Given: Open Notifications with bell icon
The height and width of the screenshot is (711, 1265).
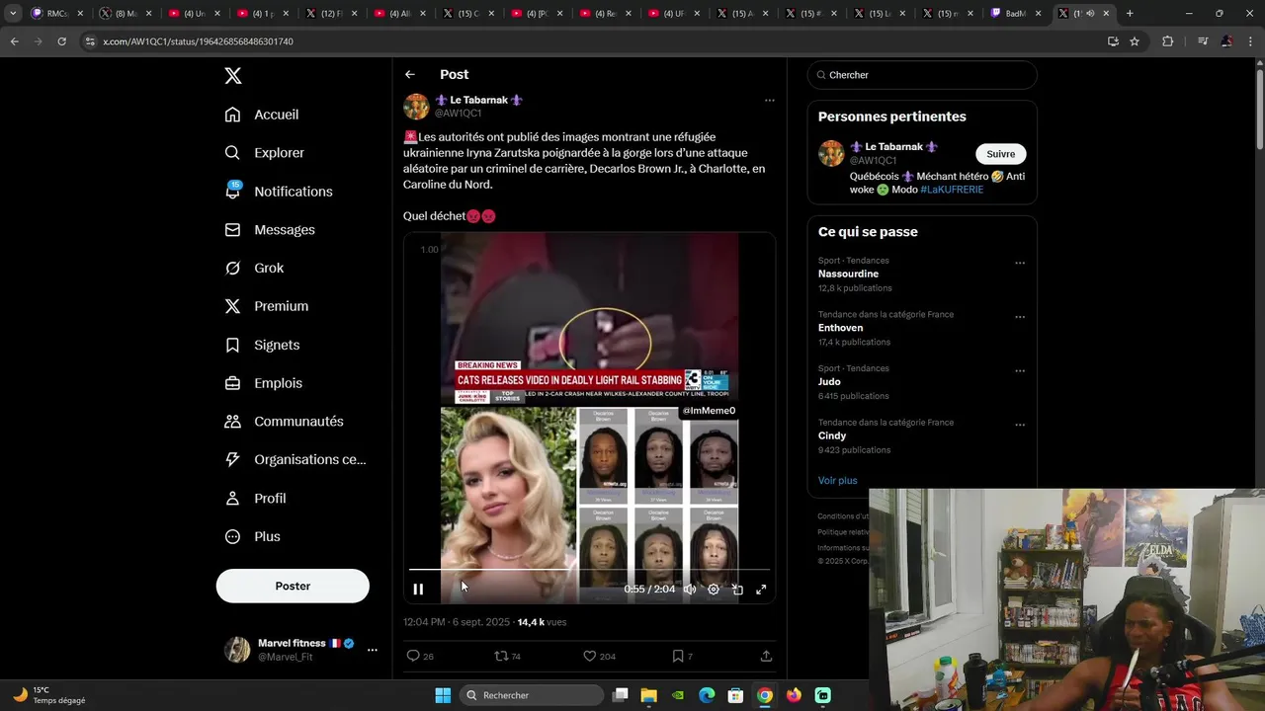Looking at the screenshot, I should [x=278, y=192].
